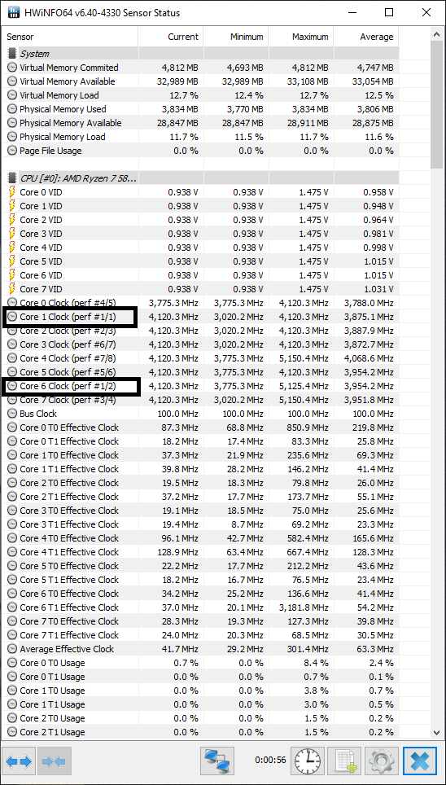This screenshot has width=446, height=785.
Task: Click the Bus Clock row icon
Action: (x=12, y=414)
